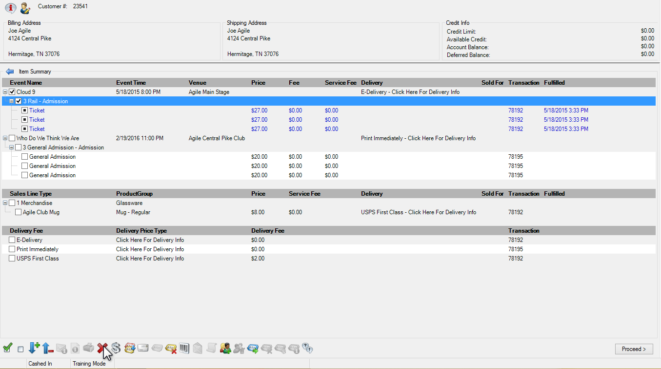Uncheck the Cloud 9 event checkbox
661x369 pixels.
[x=12, y=92]
